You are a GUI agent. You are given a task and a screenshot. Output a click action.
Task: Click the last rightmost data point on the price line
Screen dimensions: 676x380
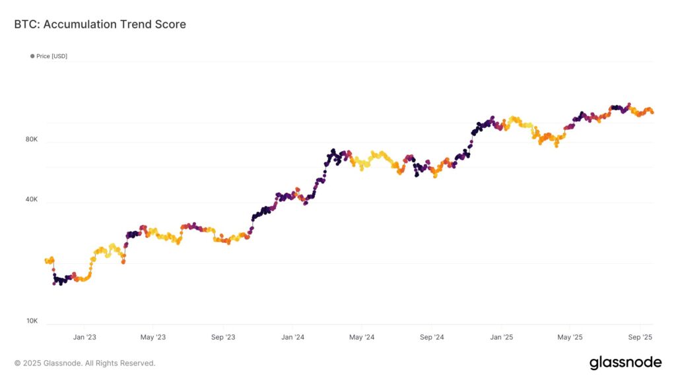[x=652, y=112]
